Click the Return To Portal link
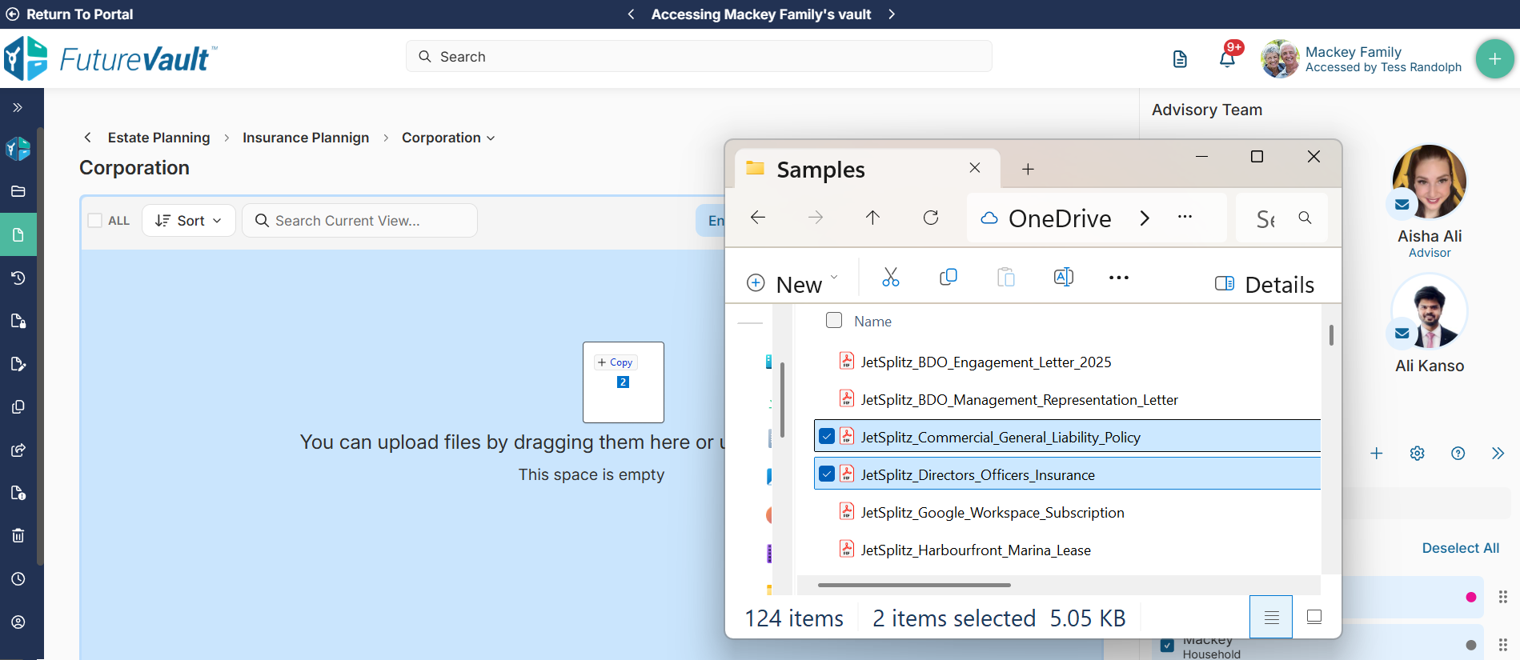The width and height of the screenshot is (1520, 660). pyautogui.click(x=70, y=14)
